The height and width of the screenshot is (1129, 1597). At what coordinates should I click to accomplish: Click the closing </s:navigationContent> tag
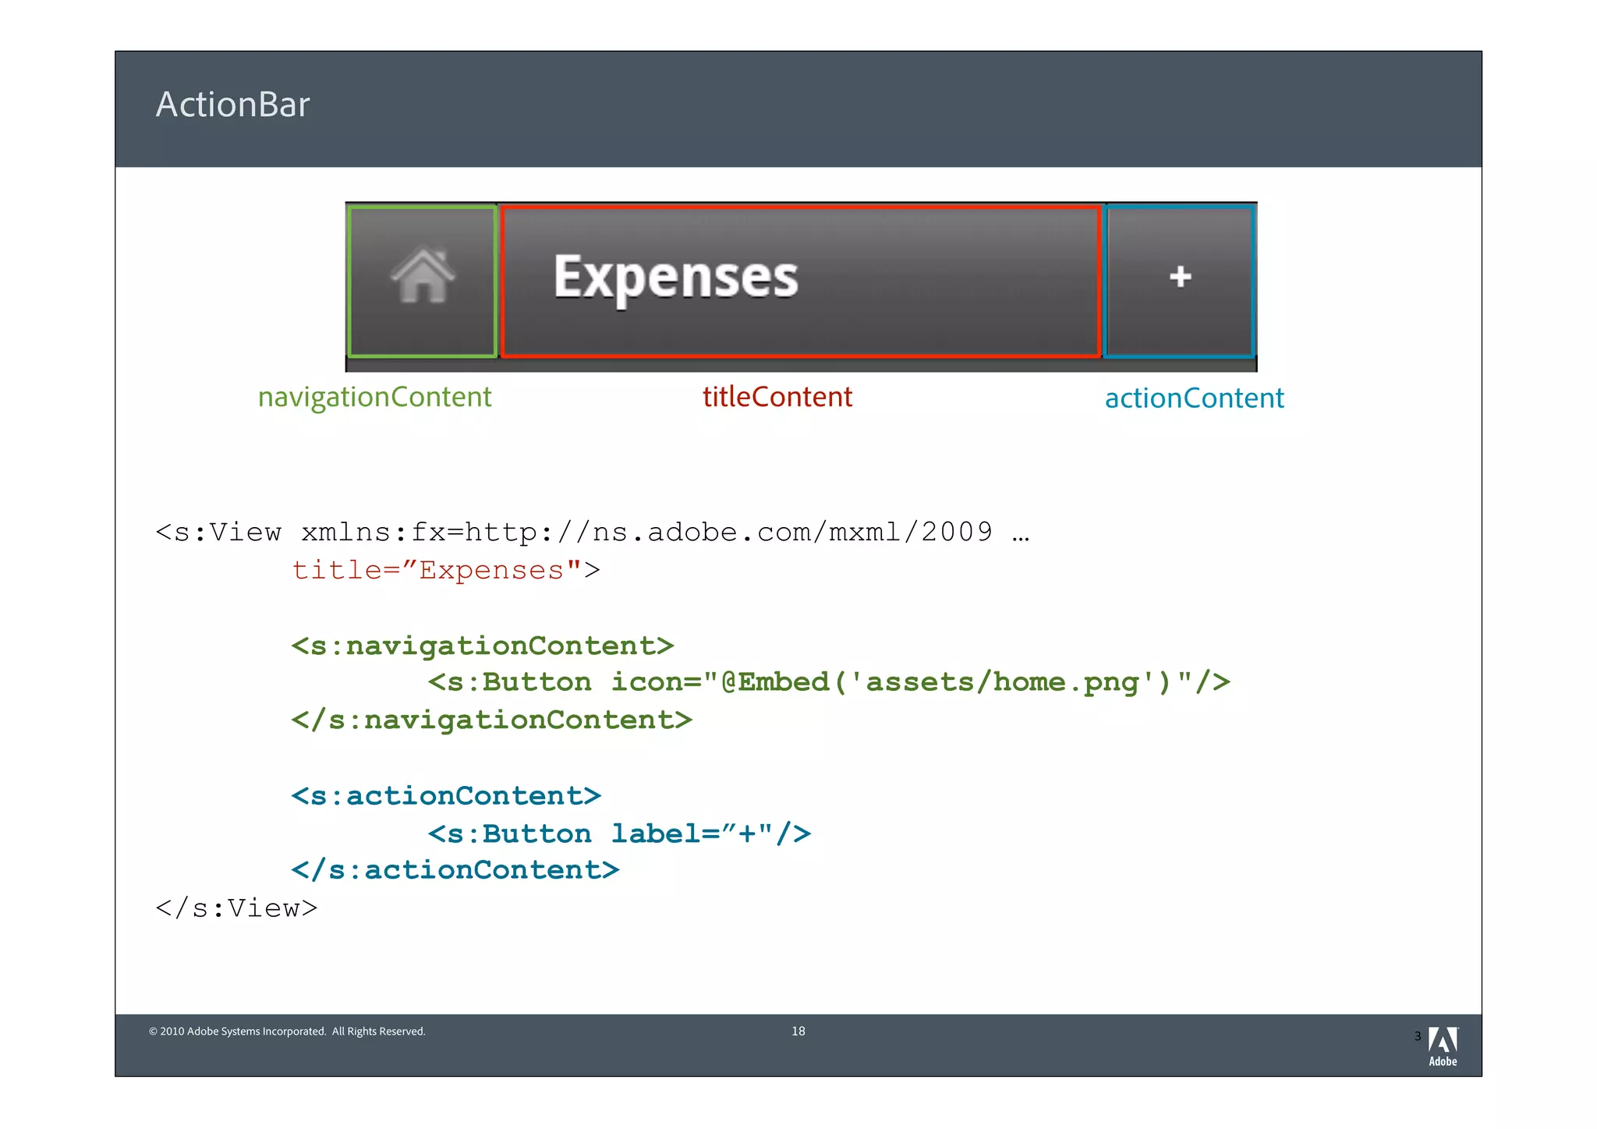pos(492,720)
